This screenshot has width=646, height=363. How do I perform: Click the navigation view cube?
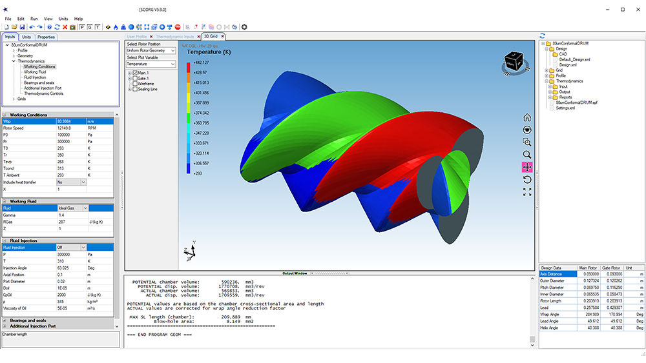coord(514,63)
